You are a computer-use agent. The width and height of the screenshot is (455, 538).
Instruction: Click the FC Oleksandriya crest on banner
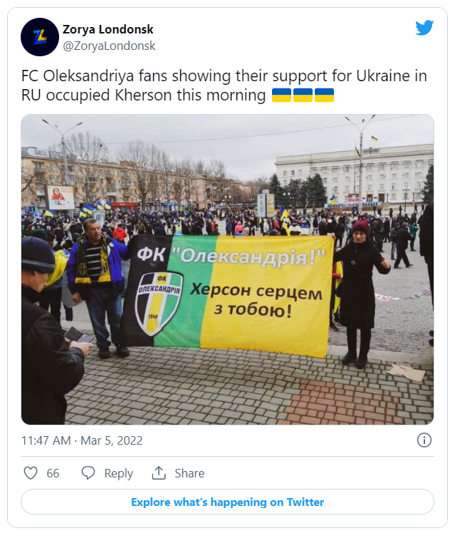coord(159,303)
